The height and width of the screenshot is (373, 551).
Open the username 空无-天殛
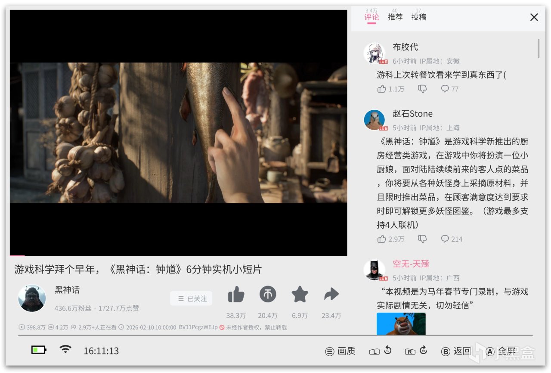point(411,264)
